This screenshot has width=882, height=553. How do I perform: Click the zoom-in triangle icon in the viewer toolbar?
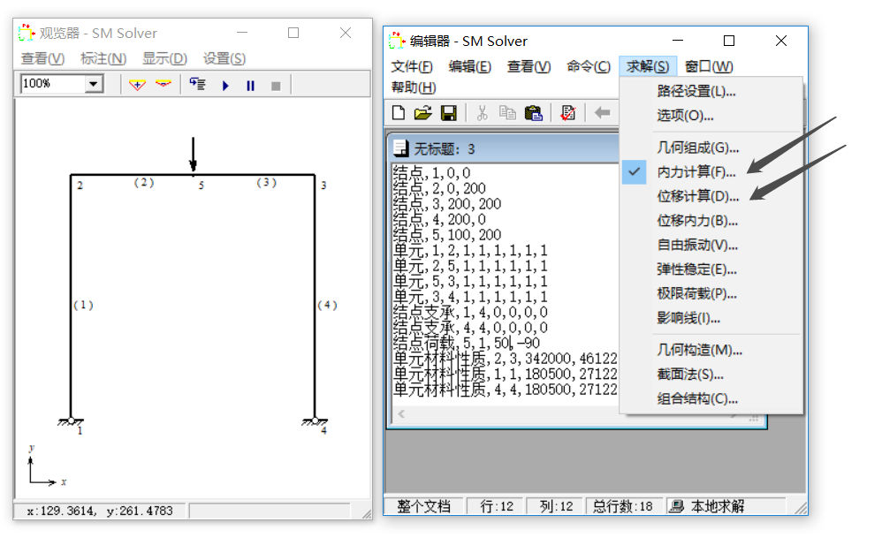(137, 85)
